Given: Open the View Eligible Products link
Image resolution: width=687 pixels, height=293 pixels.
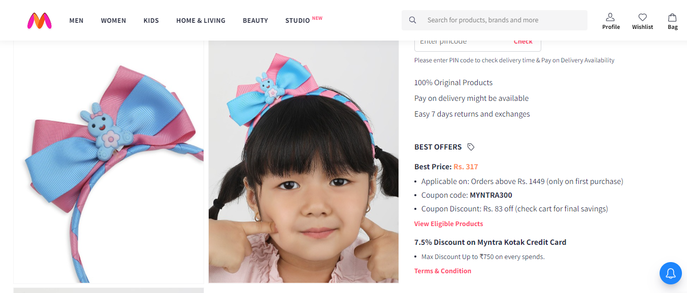Looking at the screenshot, I should pyautogui.click(x=448, y=224).
